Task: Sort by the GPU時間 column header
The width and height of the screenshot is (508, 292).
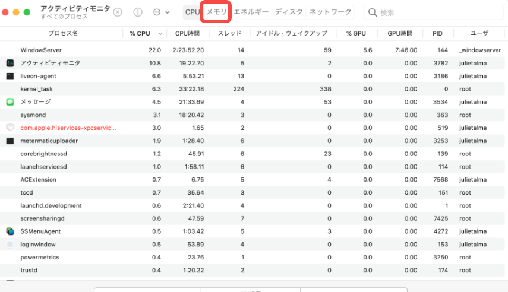Action: click(400, 33)
